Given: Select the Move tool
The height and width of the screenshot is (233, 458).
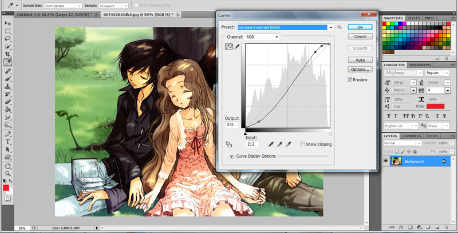Looking at the screenshot, I should click(7, 23).
